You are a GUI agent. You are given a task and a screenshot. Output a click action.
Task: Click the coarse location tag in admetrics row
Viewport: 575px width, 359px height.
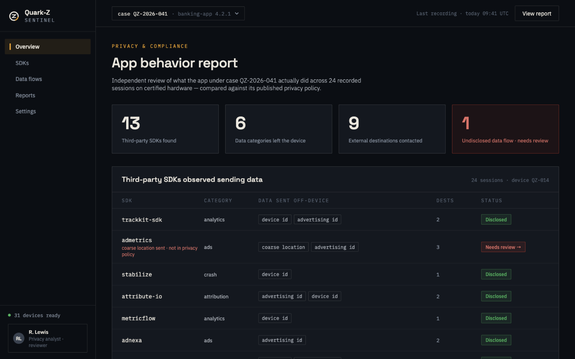pos(283,247)
